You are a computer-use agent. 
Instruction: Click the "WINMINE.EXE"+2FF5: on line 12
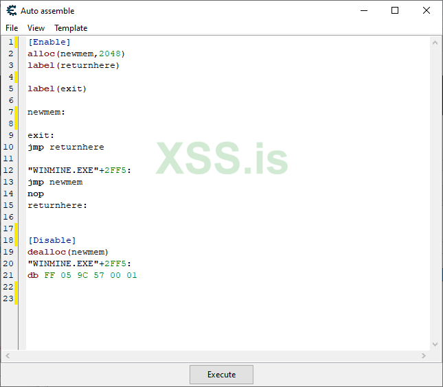pyautogui.click(x=79, y=170)
